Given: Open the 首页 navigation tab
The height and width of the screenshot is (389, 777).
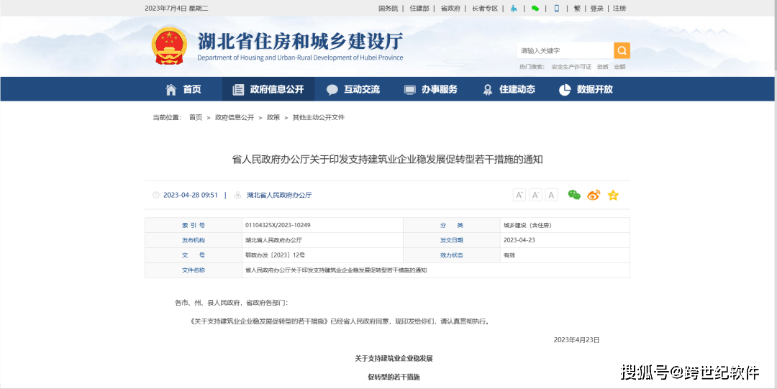Looking at the screenshot, I should 183,89.
